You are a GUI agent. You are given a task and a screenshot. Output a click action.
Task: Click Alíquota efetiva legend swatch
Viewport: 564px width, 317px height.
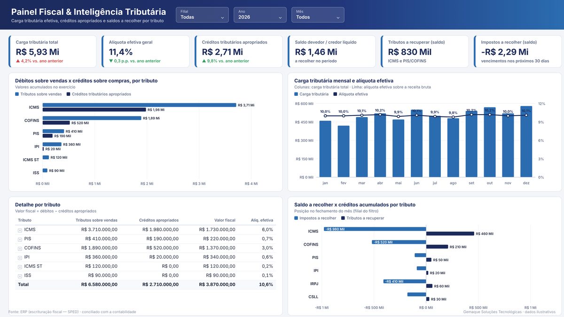click(x=335, y=94)
